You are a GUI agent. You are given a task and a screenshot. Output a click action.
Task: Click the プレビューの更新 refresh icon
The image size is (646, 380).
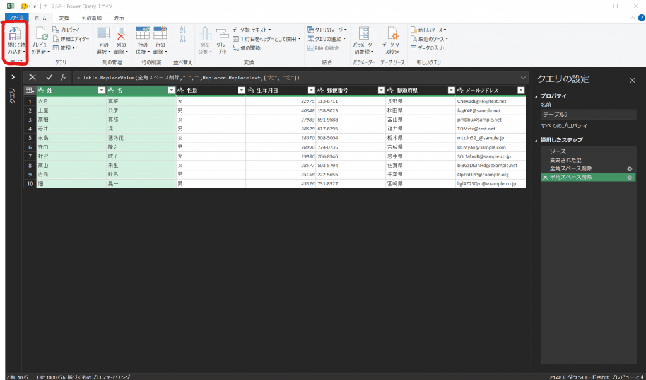(x=41, y=36)
